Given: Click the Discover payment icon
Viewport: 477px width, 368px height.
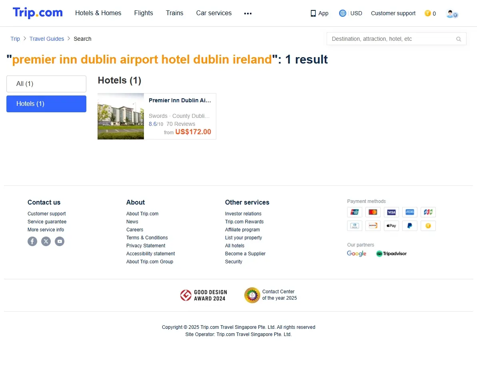Looking at the screenshot, I should point(373,226).
